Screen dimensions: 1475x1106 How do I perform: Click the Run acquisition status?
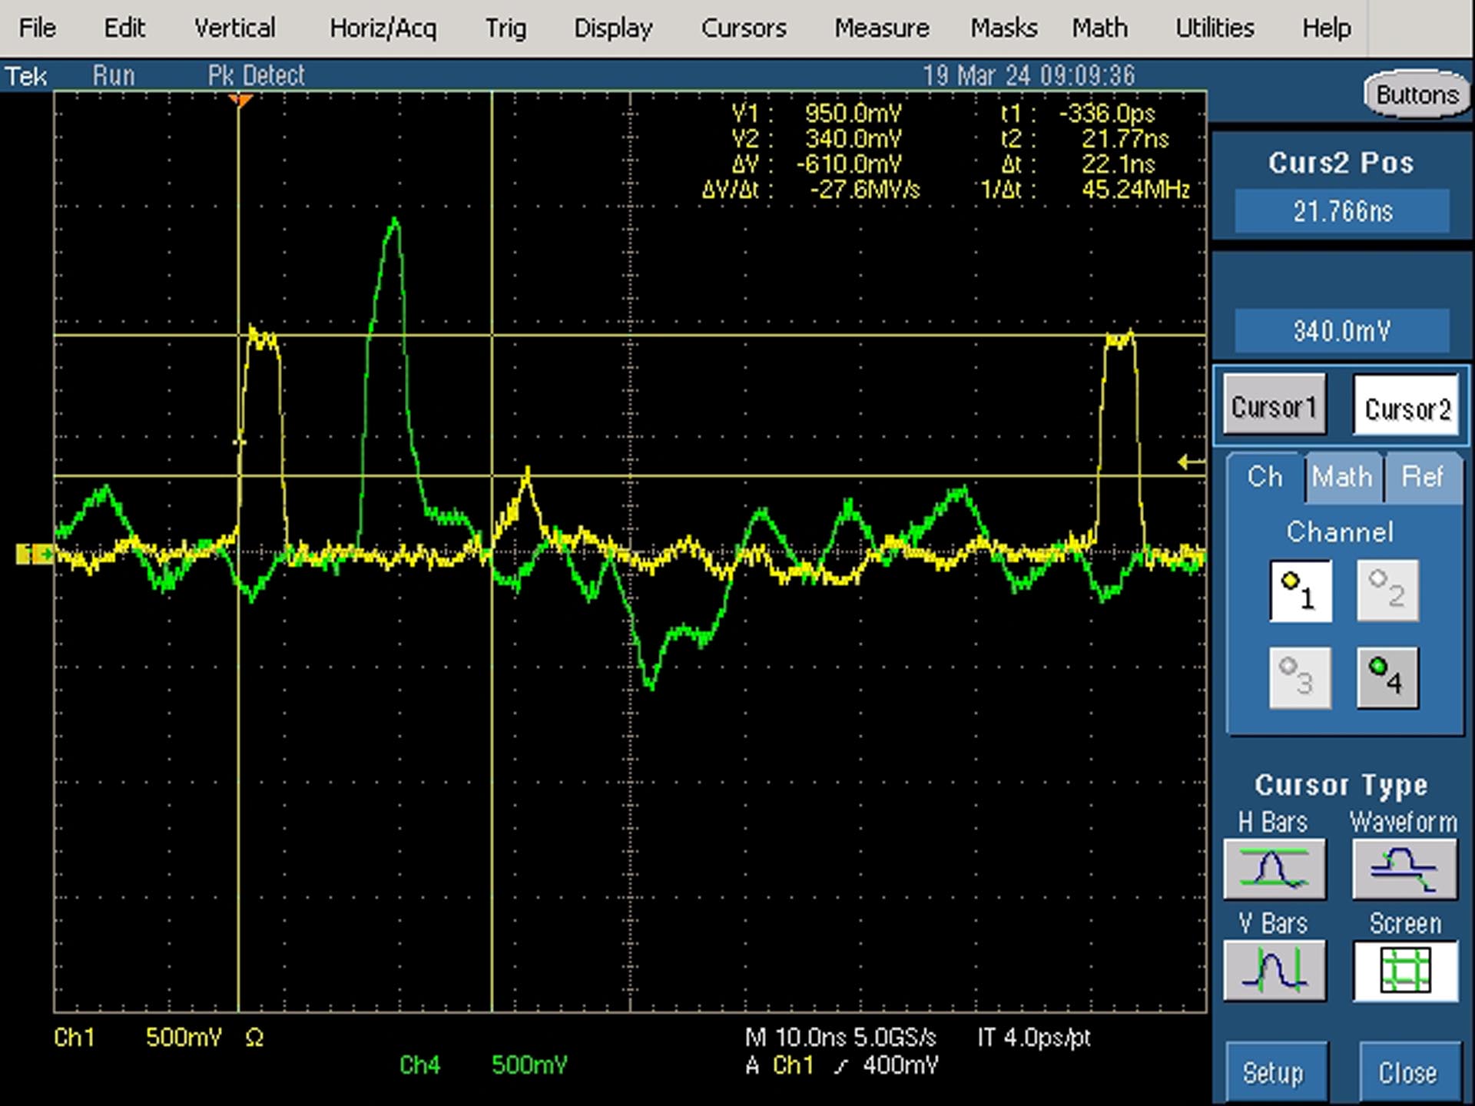[x=114, y=75]
